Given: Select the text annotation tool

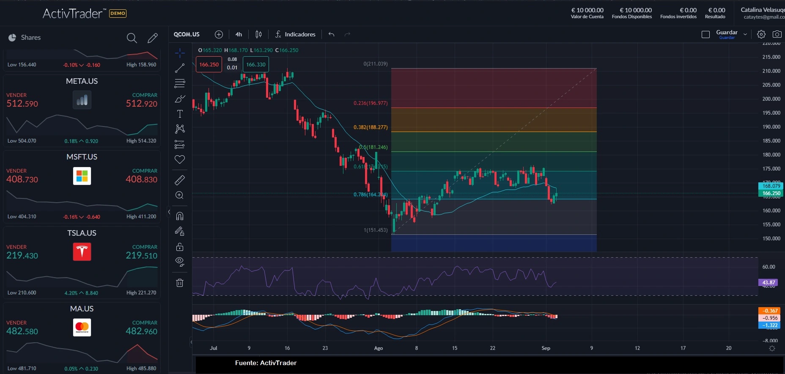Looking at the screenshot, I should [x=180, y=114].
